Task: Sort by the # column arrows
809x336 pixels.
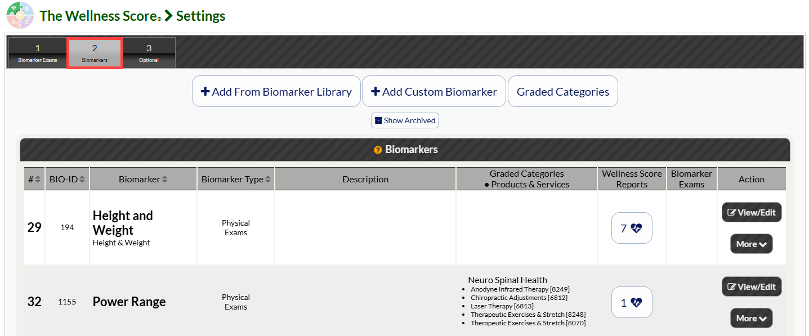Action: (x=38, y=180)
